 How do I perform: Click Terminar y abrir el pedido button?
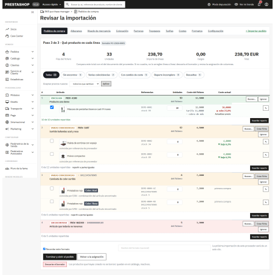tap(60, 257)
